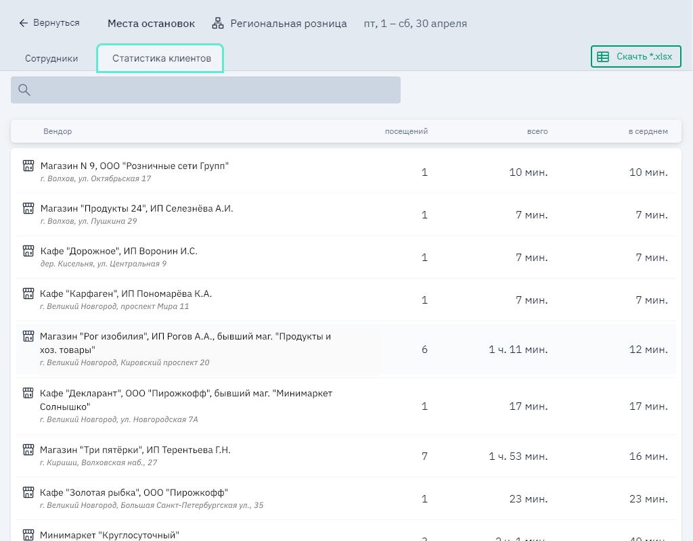Viewport: 693px width, 541px height.
Task: Click the magnifier search icon
Action: point(24,90)
